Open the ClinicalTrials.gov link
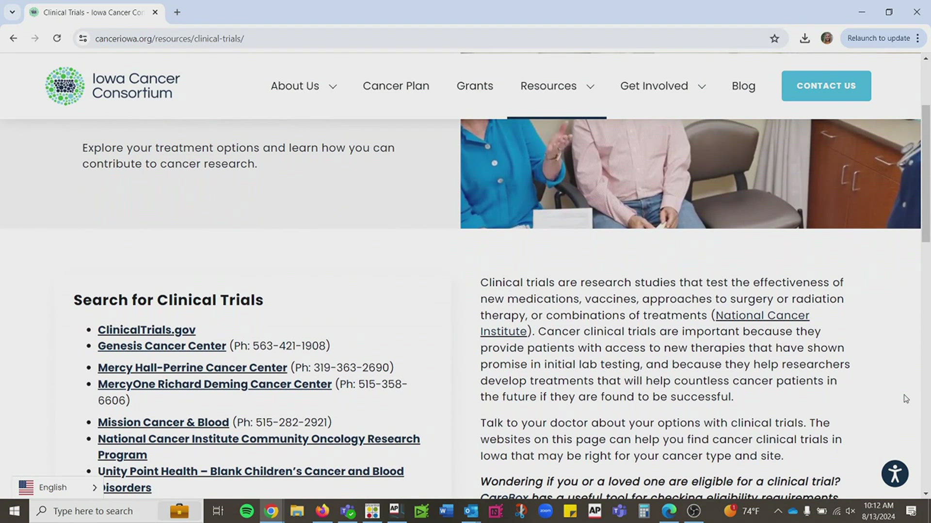Image resolution: width=931 pixels, height=523 pixels. point(146,329)
